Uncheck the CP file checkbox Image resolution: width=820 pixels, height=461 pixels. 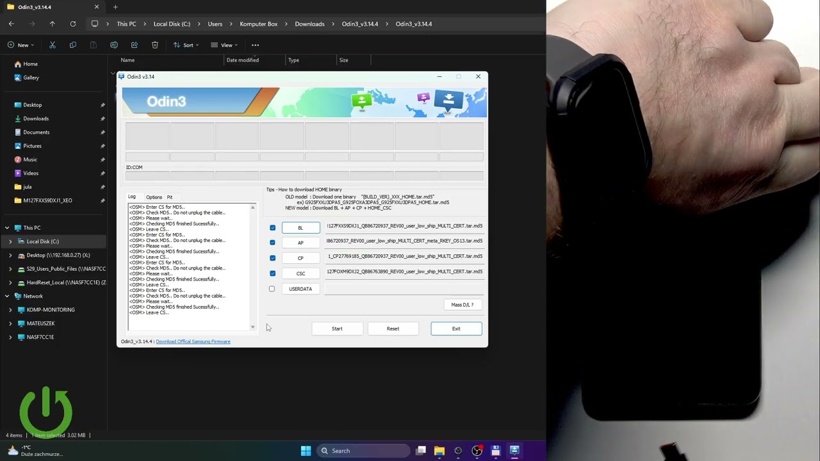pos(272,258)
